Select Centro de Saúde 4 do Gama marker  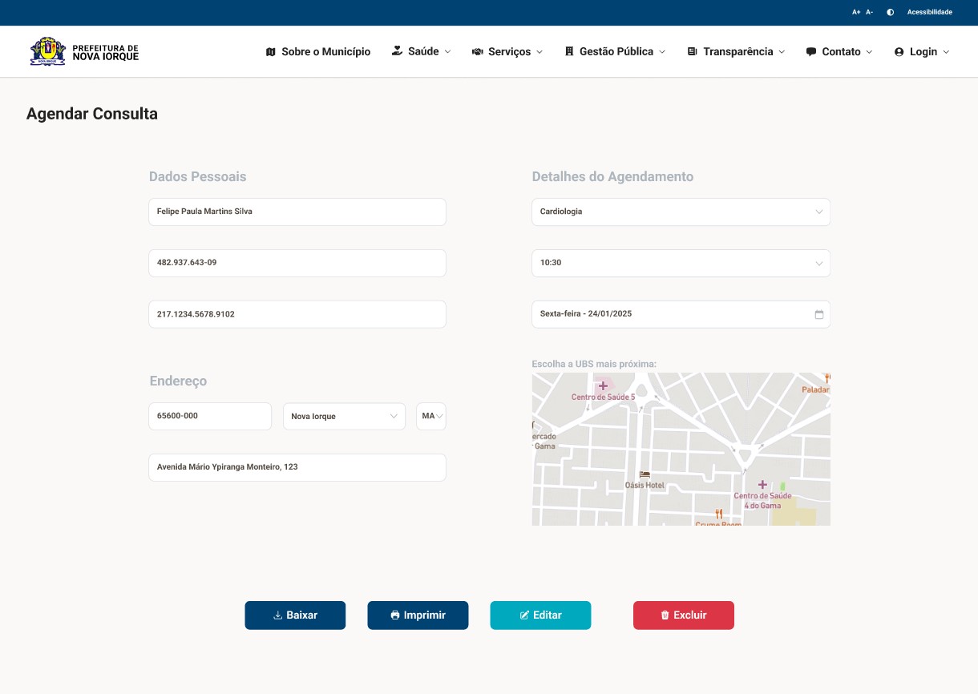click(x=762, y=485)
